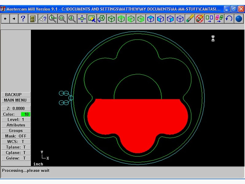Viewport: 245px width, 184px height.
Task: Toggle the WCS: T setting
Action: (x=16, y=142)
